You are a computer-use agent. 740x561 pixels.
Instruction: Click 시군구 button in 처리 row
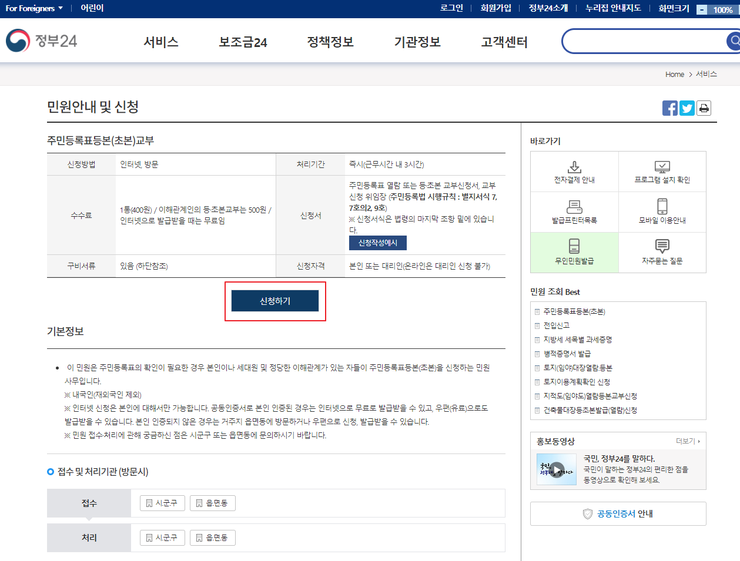(x=162, y=538)
